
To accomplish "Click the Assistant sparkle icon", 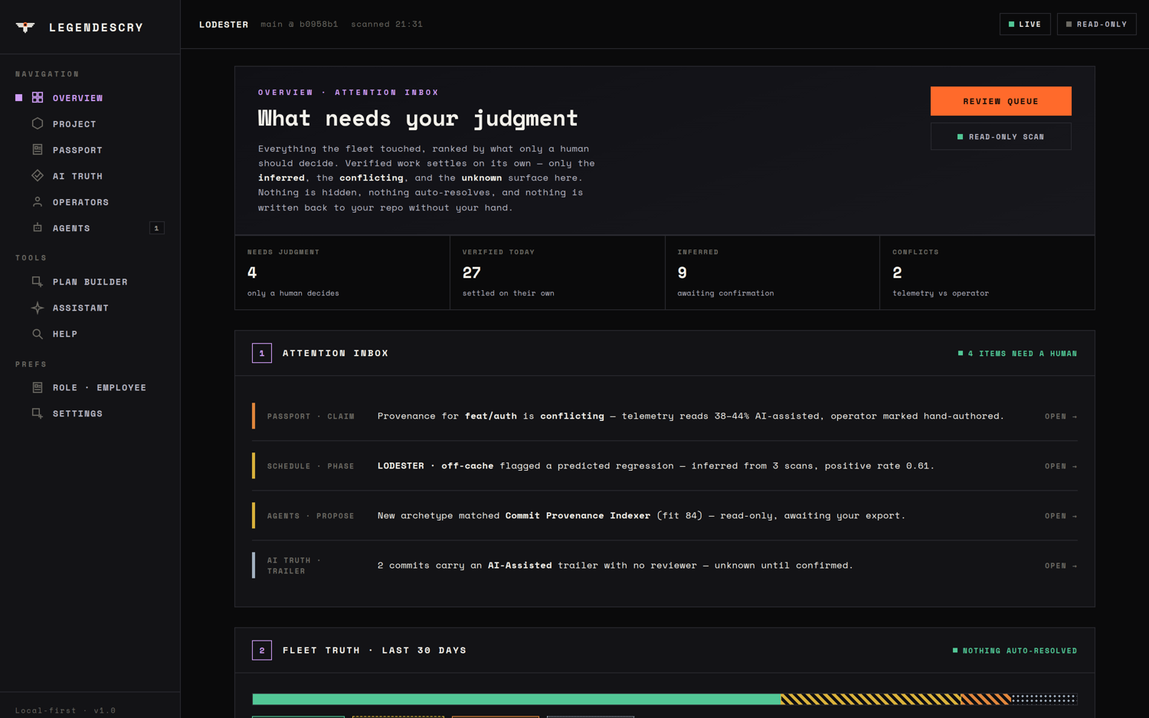I will [x=38, y=308].
